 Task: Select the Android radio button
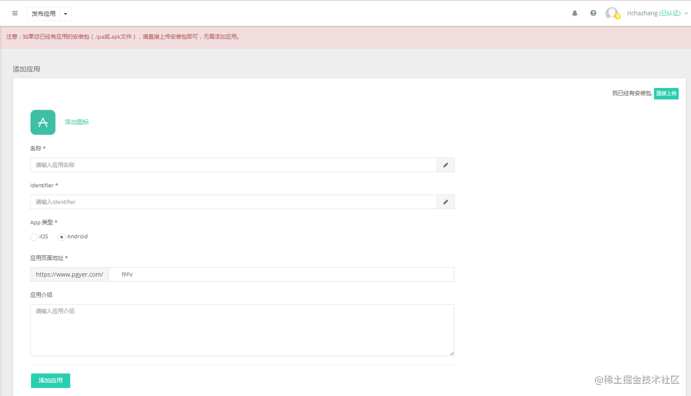pos(61,237)
